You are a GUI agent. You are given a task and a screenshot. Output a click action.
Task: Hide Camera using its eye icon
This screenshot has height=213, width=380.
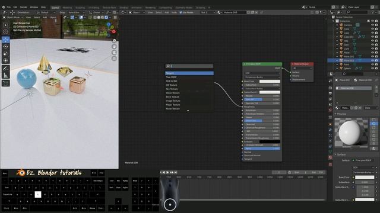pyautogui.click(x=372, y=25)
